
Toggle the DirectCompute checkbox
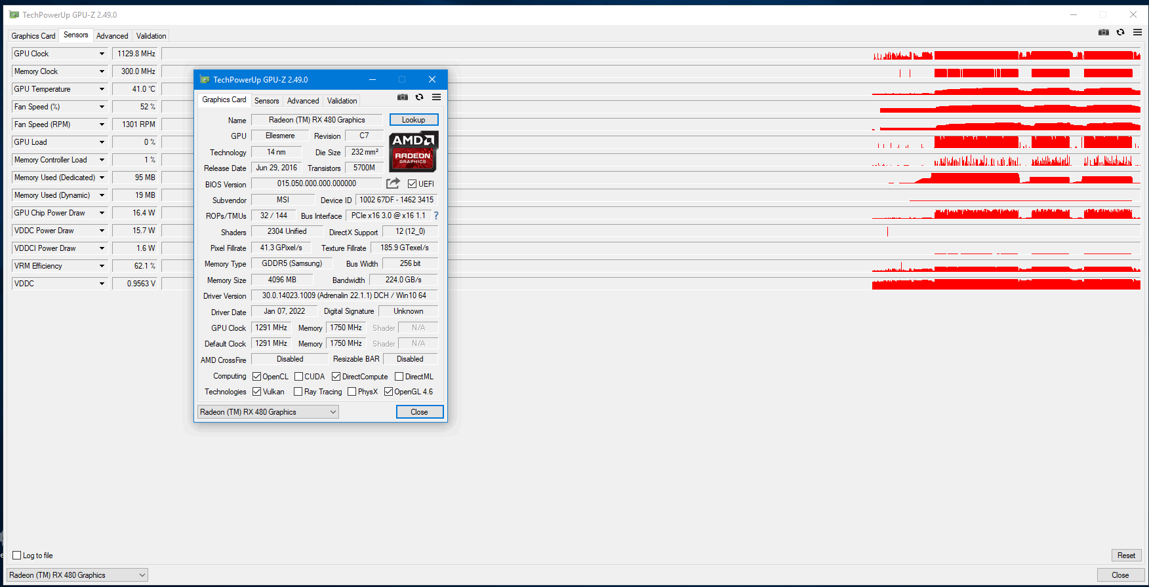[336, 377]
